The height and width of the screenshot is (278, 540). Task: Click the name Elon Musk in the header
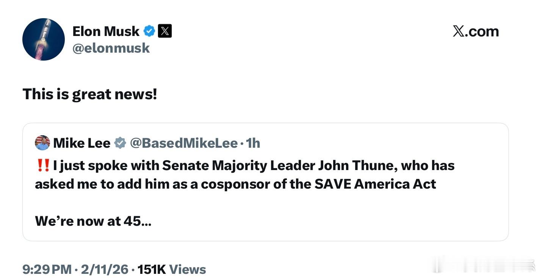click(x=106, y=31)
